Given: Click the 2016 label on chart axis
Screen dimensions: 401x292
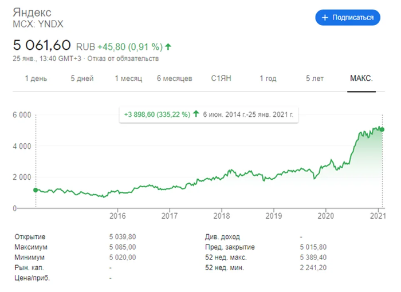Looking at the screenshot, I should 117,216.
